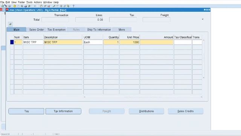Click the Lines total field showing 0.00
241x136 pixels.
coord(90,20)
